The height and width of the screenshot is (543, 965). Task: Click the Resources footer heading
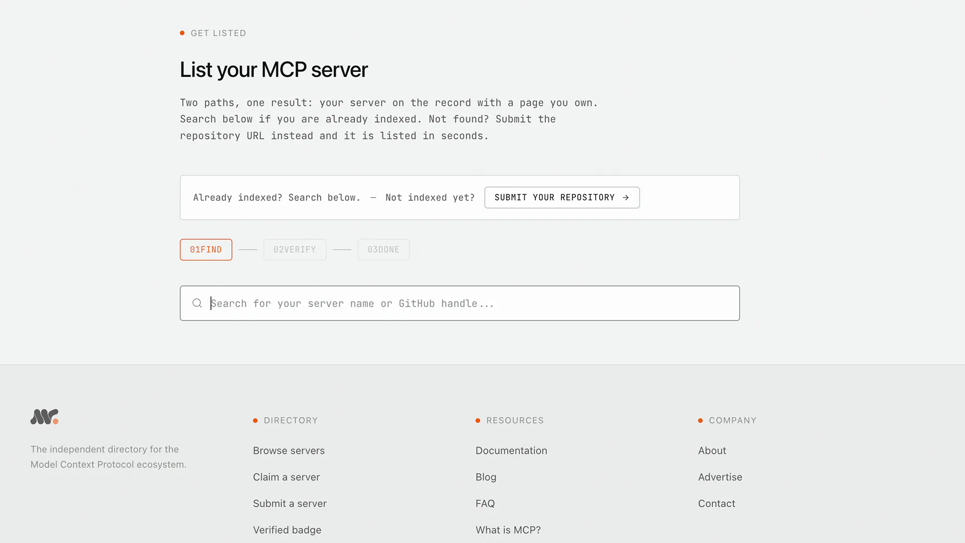pos(515,420)
